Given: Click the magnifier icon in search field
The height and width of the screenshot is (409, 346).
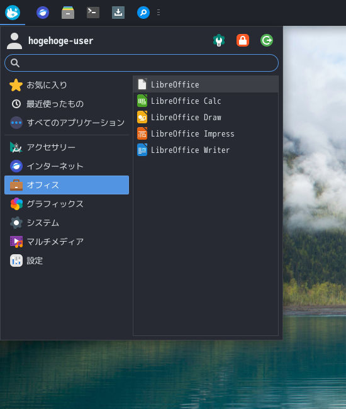Looking at the screenshot, I should [15, 63].
